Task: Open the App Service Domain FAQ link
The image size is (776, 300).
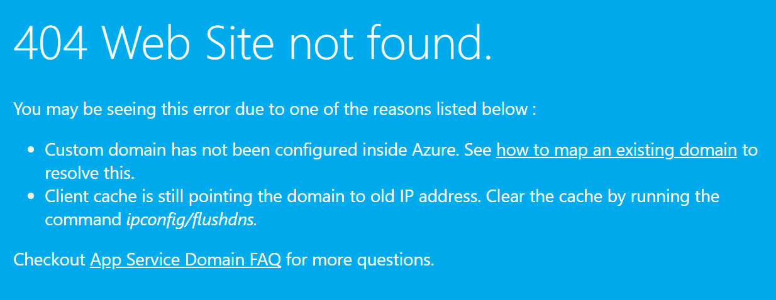Action: [186, 260]
